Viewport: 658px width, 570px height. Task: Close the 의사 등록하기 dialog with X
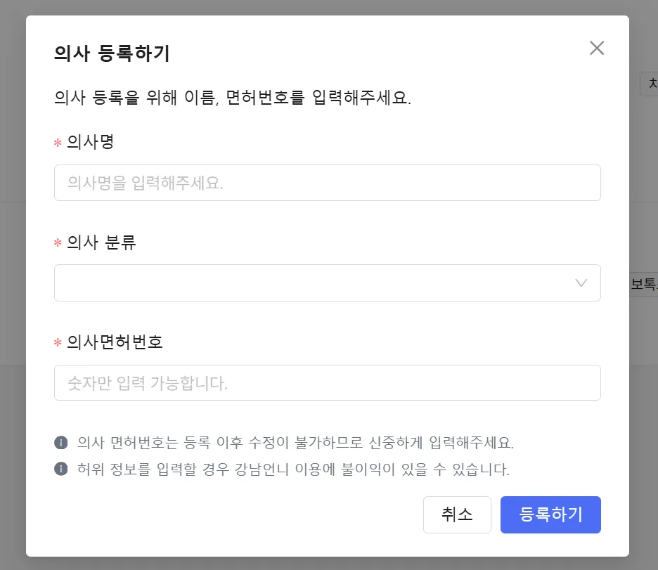click(x=597, y=48)
